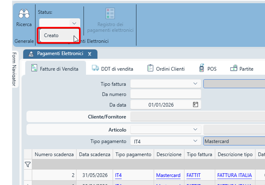265x185 pixels.
Task: Open the IT4 link in row 2
Action: point(118,175)
